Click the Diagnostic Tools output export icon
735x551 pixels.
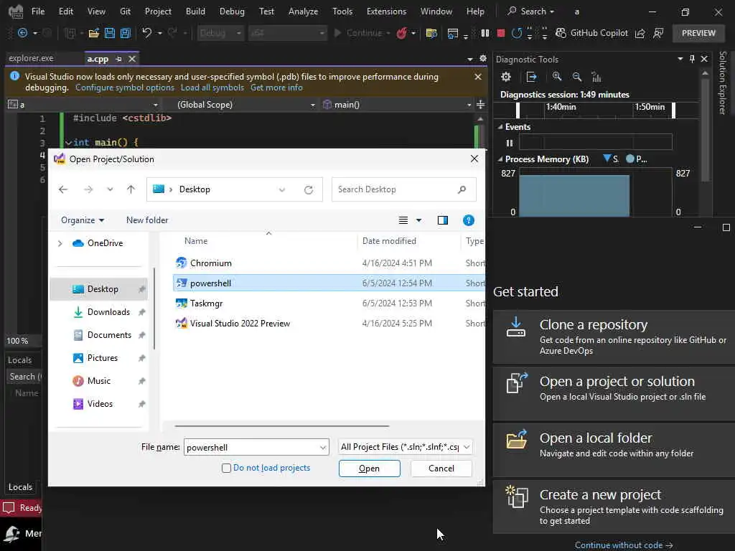coord(532,77)
